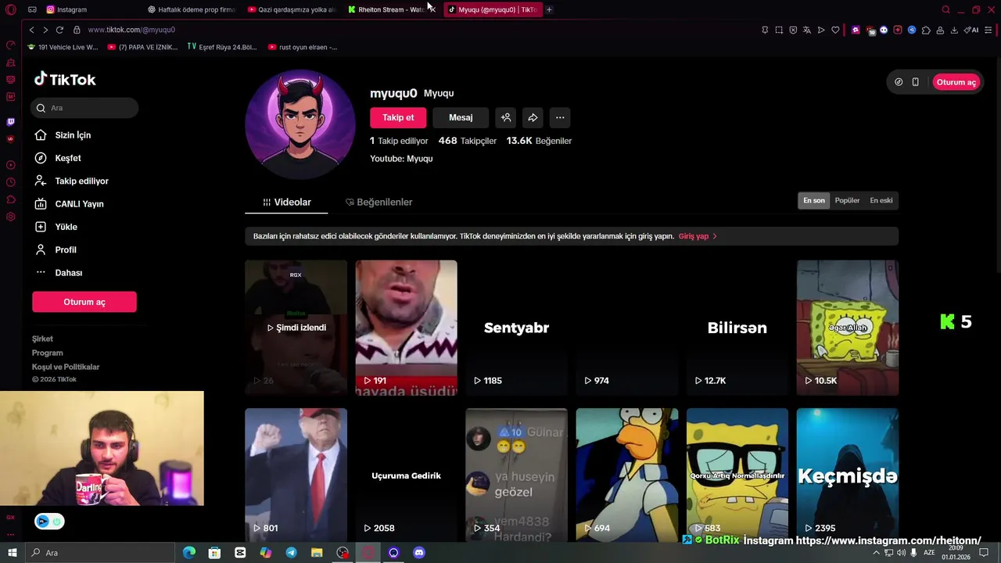Open the 191 Vehicle Live W... bookmark
Image resolution: width=1001 pixels, height=563 pixels.
click(x=63, y=47)
